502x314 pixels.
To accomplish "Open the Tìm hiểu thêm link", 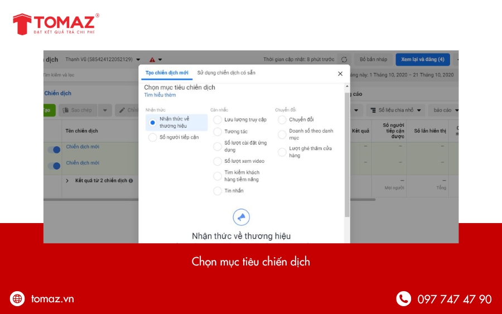I will [160, 95].
